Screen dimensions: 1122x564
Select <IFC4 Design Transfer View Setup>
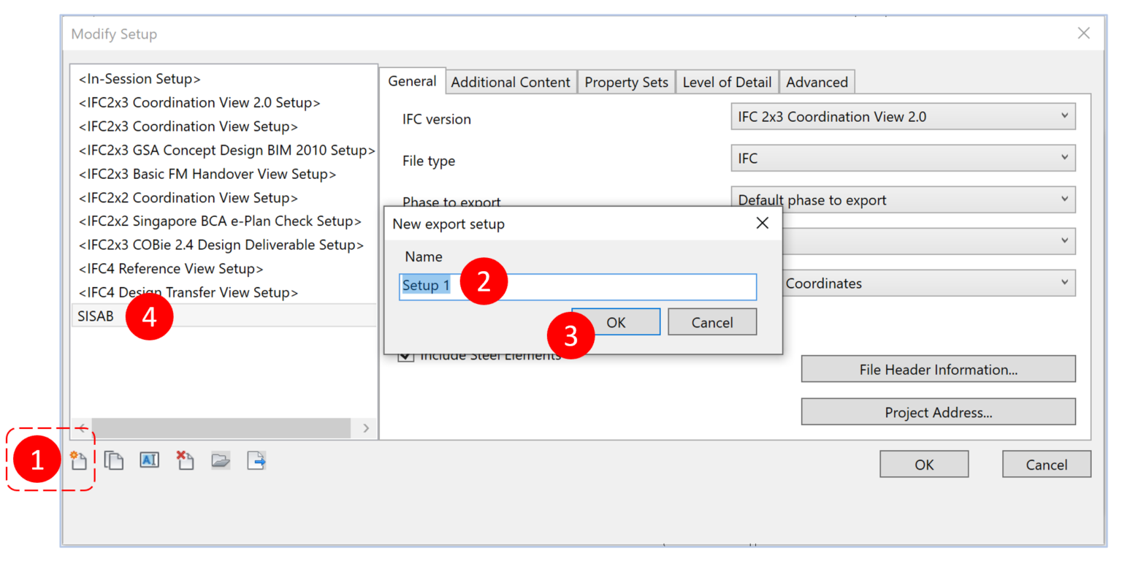pos(188,293)
